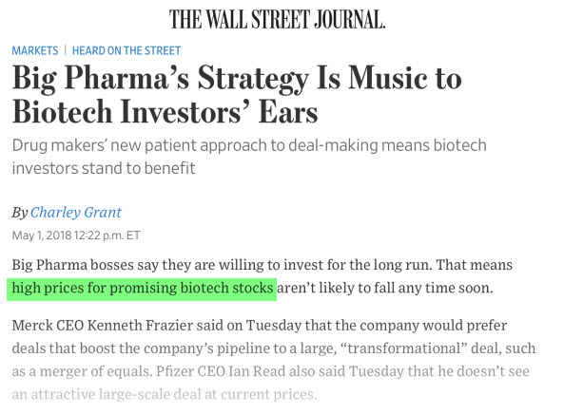Screen dimensions: 564x414
Task: Click the last faded line about large-scale deal
Action: (x=165, y=394)
